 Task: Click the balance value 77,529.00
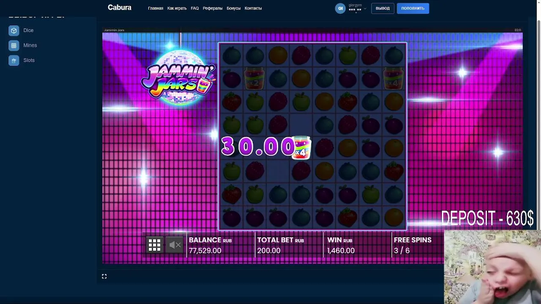[205, 250]
